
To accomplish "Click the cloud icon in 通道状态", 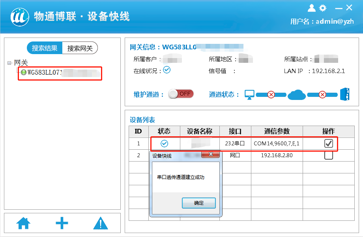I will click(x=297, y=95).
